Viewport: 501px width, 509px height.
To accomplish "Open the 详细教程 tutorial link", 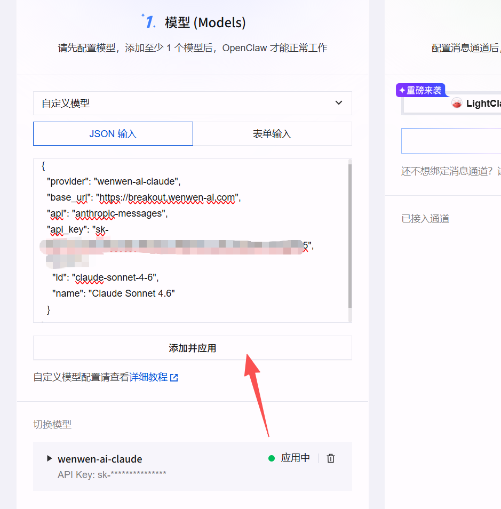I will tap(153, 377).
